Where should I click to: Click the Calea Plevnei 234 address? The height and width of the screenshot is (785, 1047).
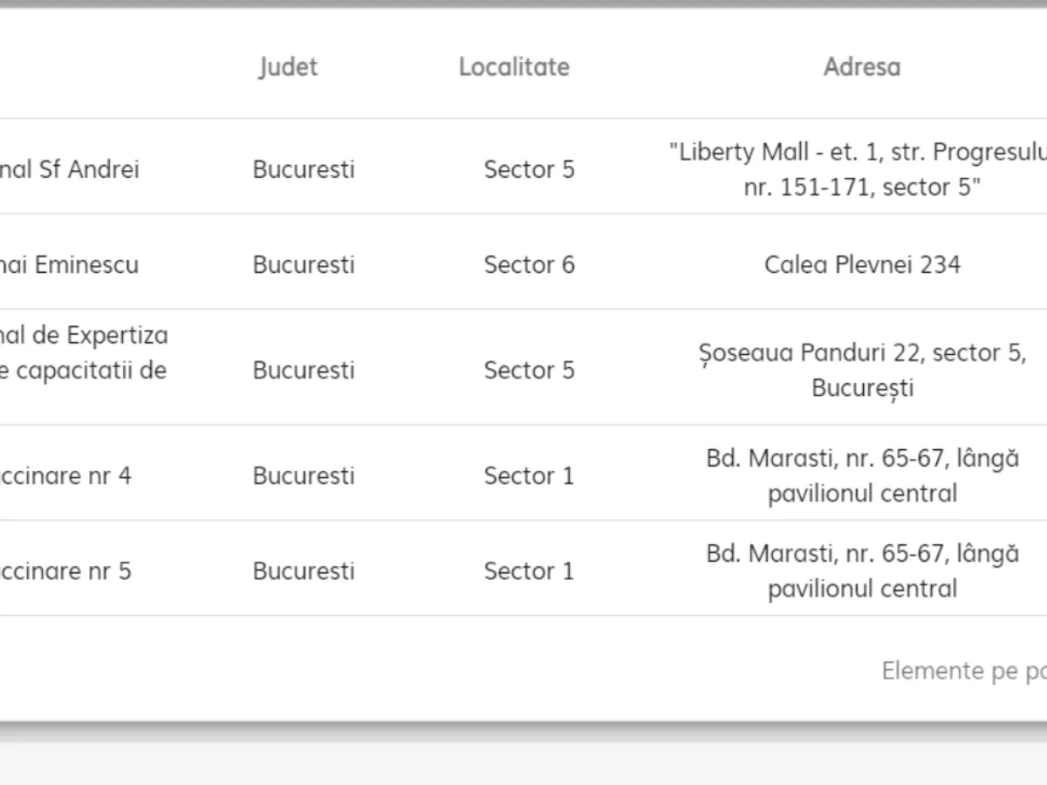862,264
